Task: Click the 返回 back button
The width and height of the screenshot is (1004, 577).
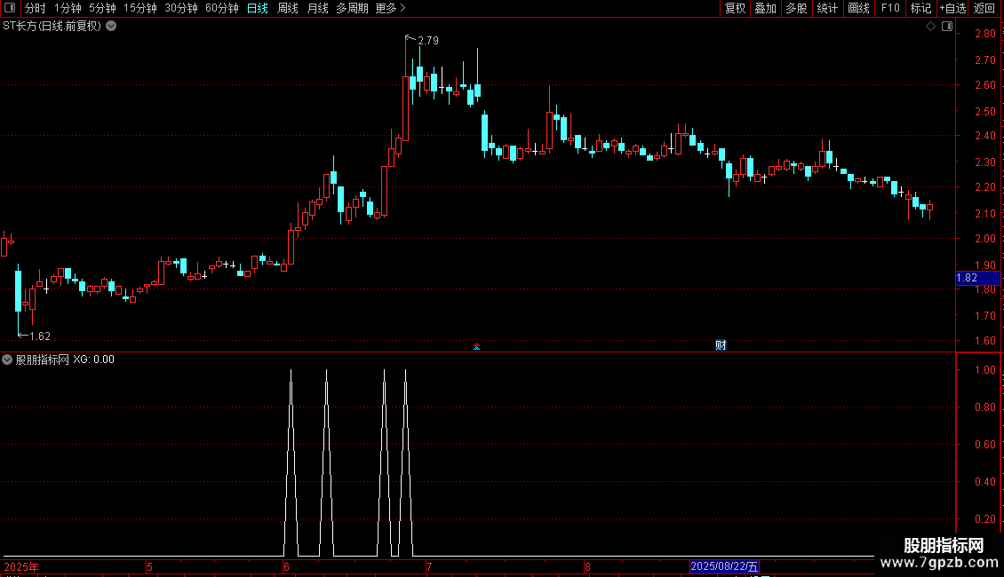Action: tap(984, 8)
